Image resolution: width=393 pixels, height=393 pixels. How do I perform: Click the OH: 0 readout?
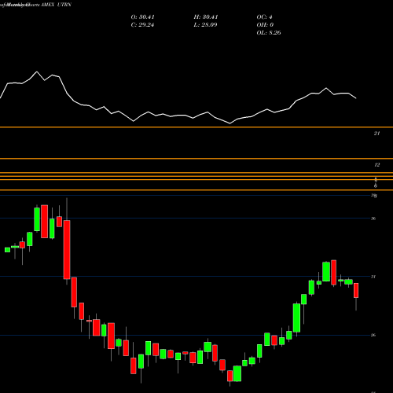click(x=265, y=25)
